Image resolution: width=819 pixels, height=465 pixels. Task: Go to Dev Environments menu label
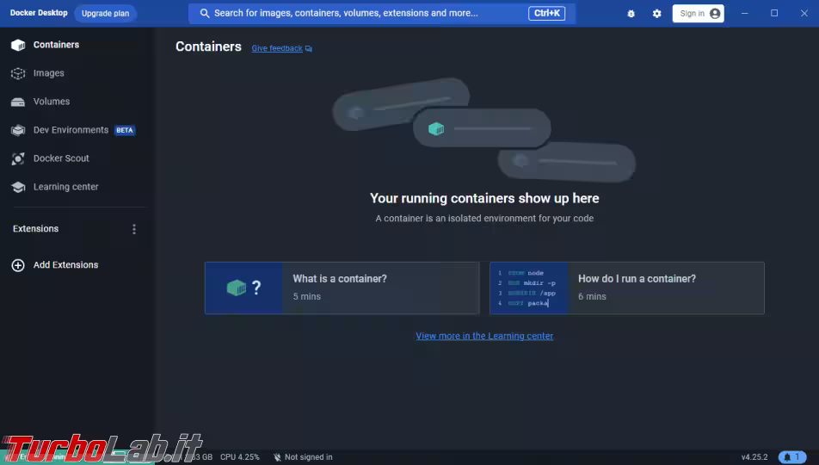point(71,130)
